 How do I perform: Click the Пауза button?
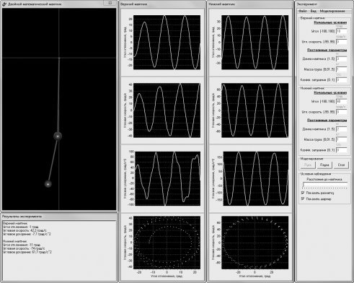coord(324,165)
